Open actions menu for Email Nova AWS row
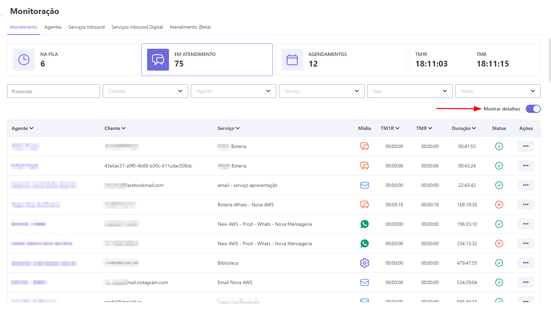 coord(526,282)
